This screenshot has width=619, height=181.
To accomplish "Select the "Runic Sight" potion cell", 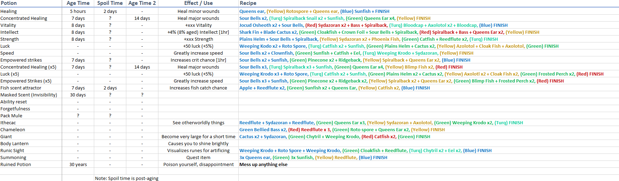I will click(13, 150).
